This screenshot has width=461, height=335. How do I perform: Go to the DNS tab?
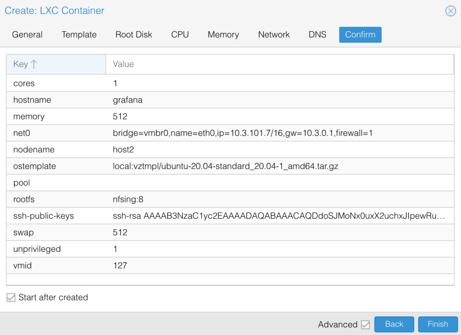317,35
